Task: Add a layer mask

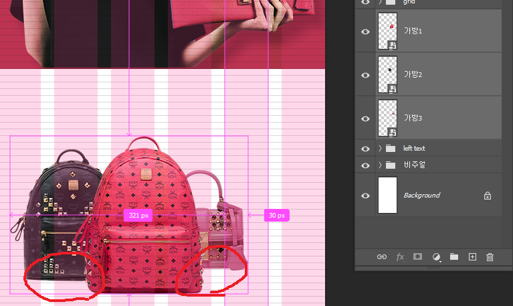Action: tap(417, 256)
